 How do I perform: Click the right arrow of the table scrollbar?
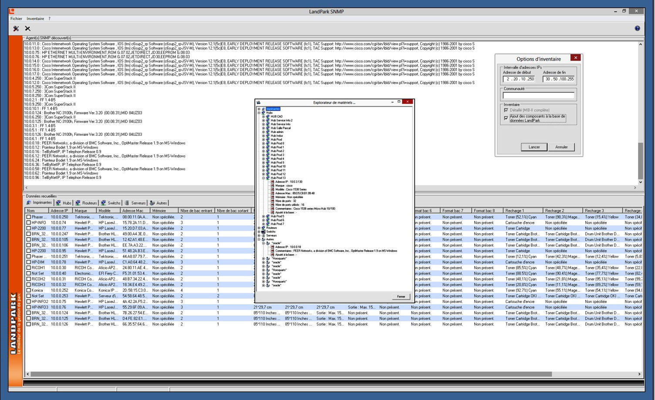(x=639, y=374)
